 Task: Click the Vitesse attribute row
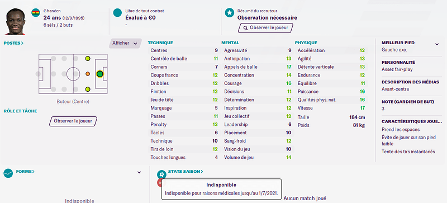[331, 108]
